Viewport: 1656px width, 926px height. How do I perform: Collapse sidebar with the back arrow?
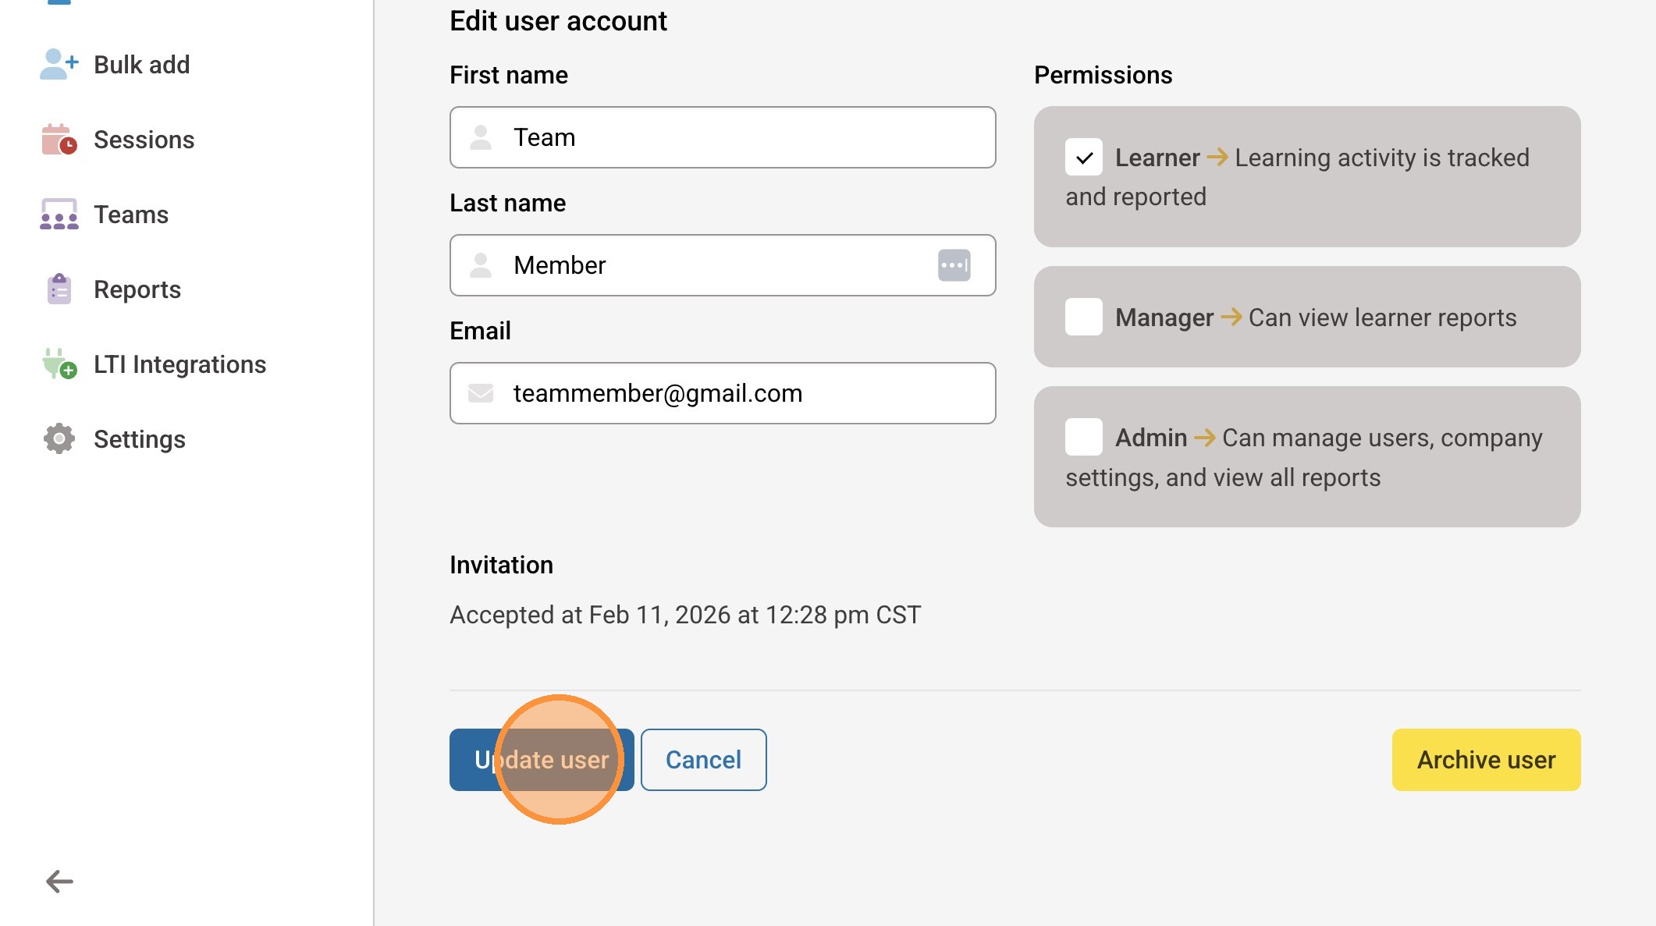pos(59,882)
